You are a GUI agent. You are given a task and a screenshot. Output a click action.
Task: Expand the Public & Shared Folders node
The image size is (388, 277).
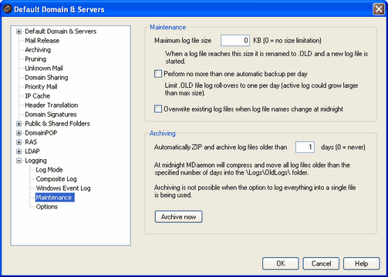[19, 124]
